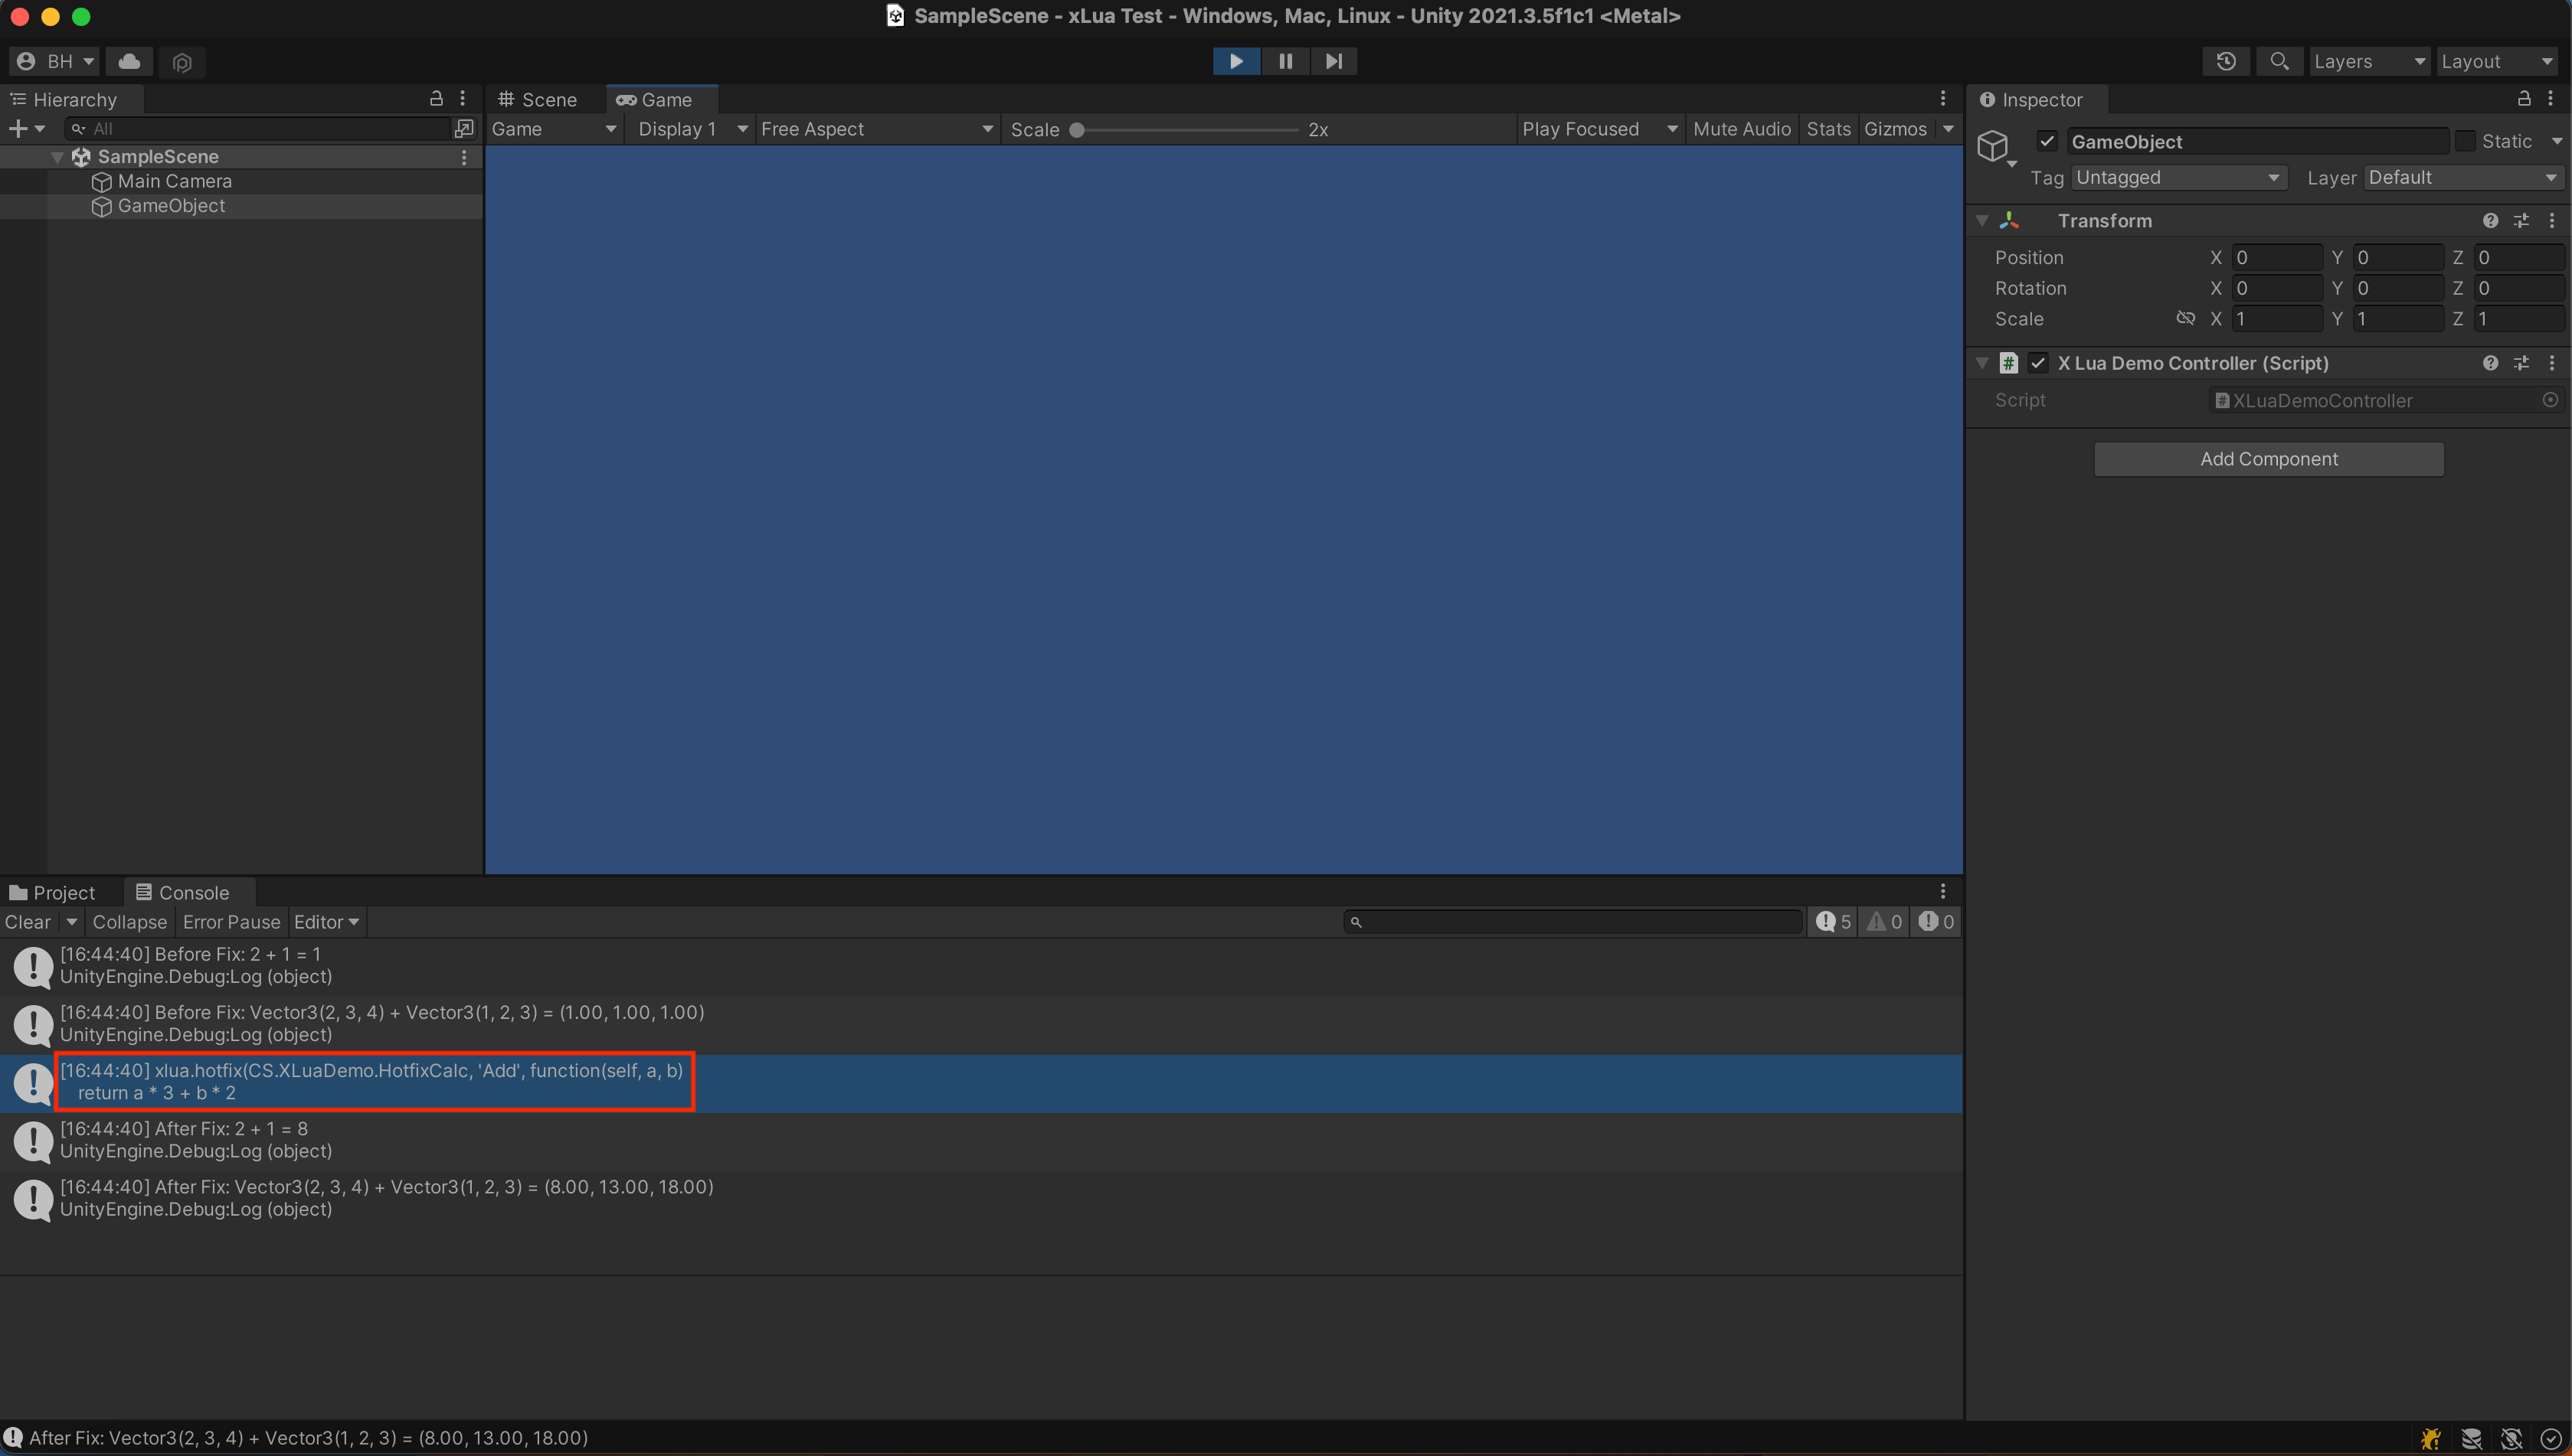Toggle the GameObject active checkbox
This screenshot has height=1456, width=2572.
(2047, 141)
